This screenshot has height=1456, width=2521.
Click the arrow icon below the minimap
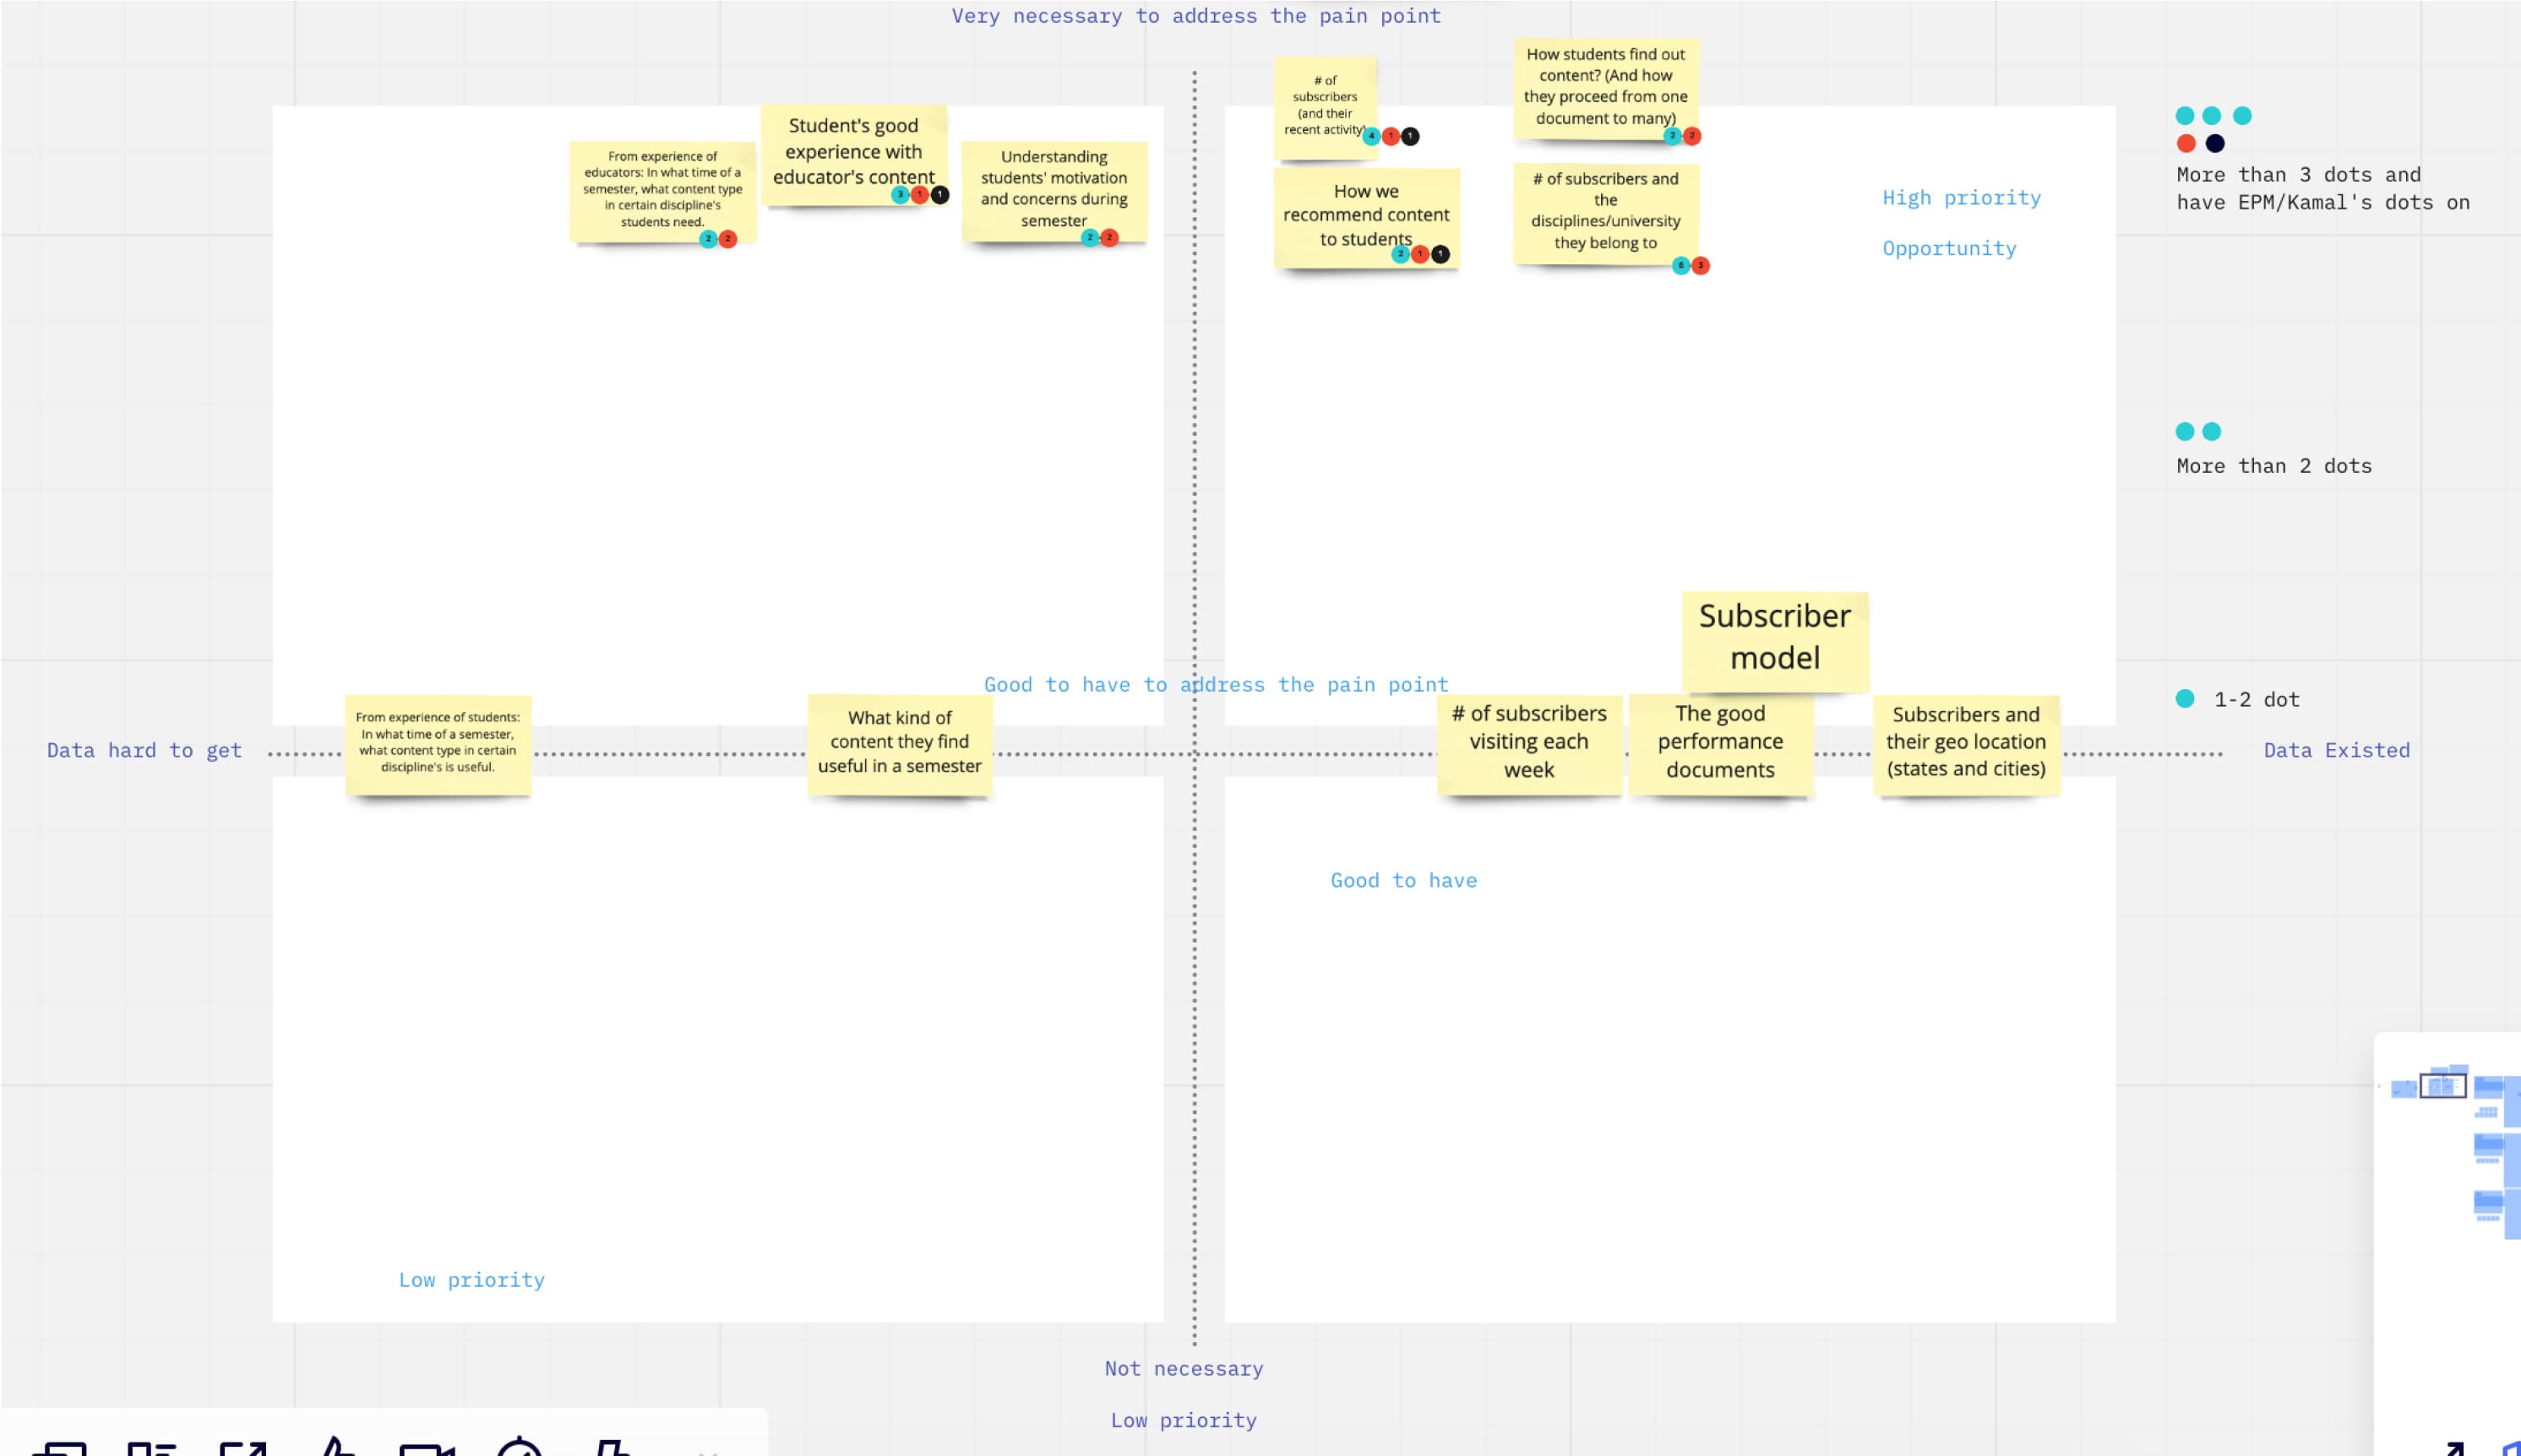[2454, 1448]
